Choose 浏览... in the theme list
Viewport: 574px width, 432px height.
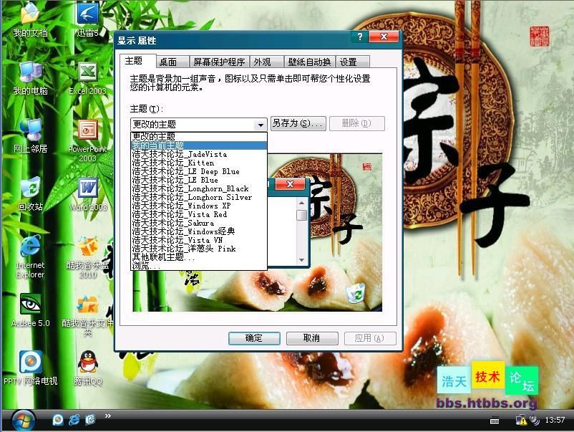click(199, 266)
